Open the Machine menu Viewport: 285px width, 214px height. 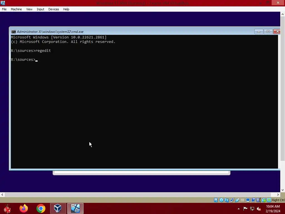(16, 9)
